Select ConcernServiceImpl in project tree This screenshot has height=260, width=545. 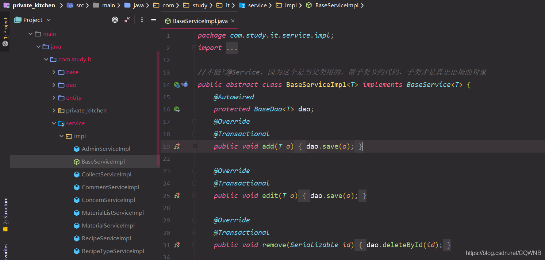[x=108, y=200]
